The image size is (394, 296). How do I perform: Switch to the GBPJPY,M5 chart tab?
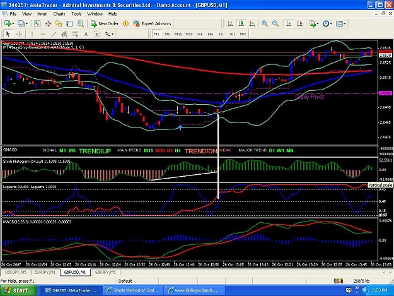[x=105, y=272]
